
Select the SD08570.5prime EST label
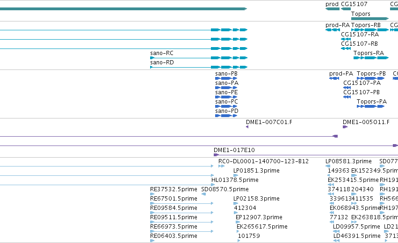coord(225,189)
